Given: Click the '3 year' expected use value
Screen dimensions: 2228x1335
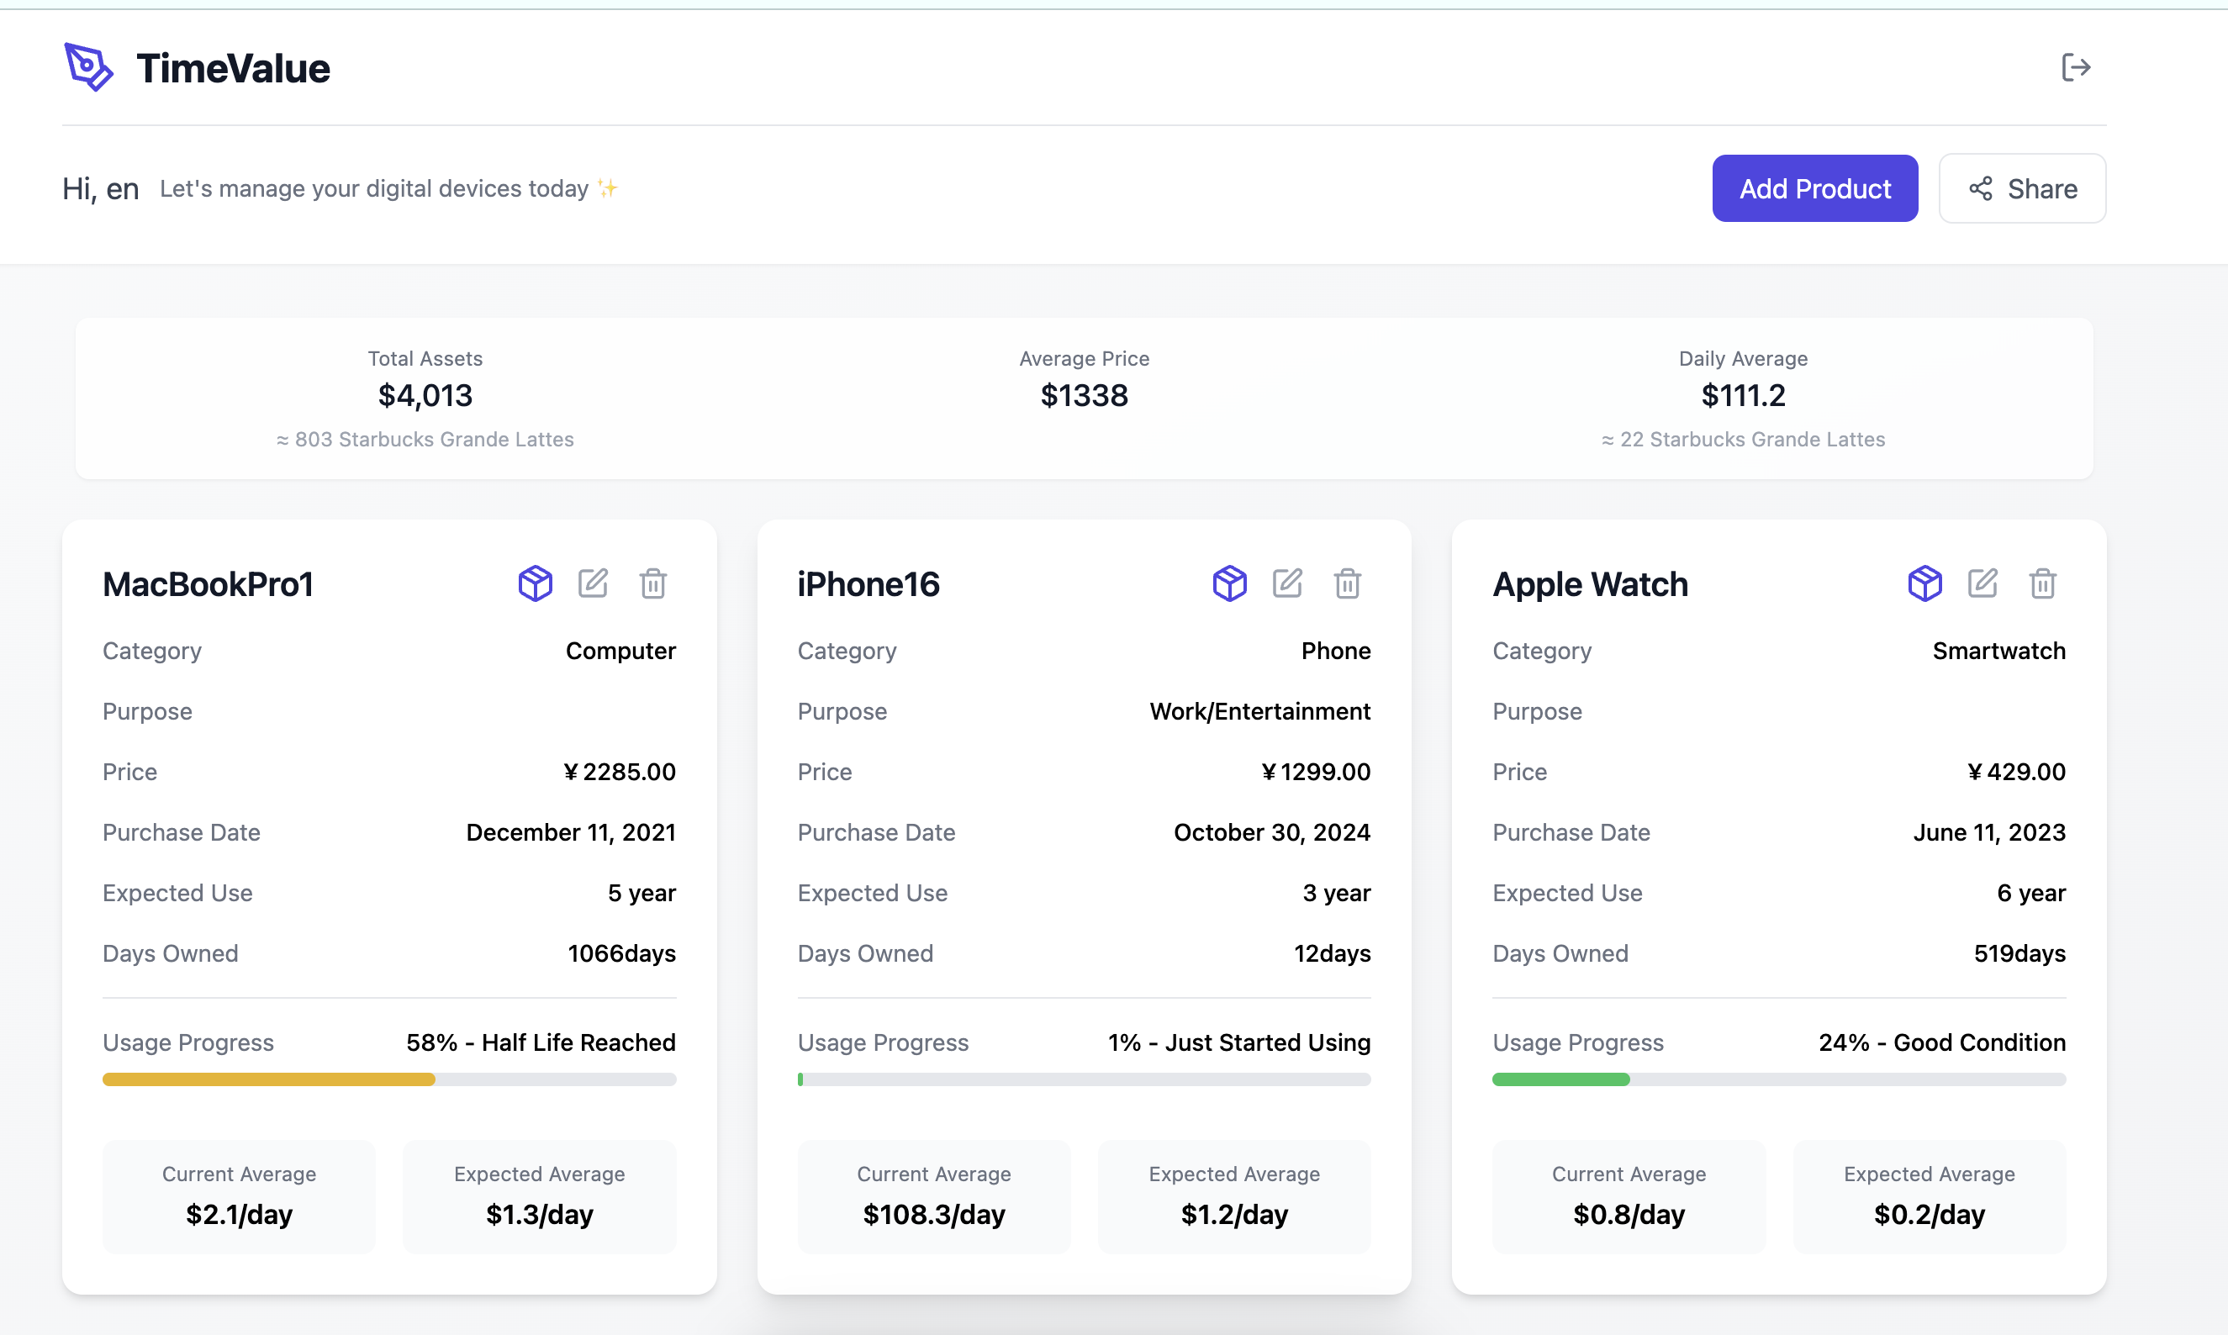Looking at the screenshot, I should pos(1337,894).
